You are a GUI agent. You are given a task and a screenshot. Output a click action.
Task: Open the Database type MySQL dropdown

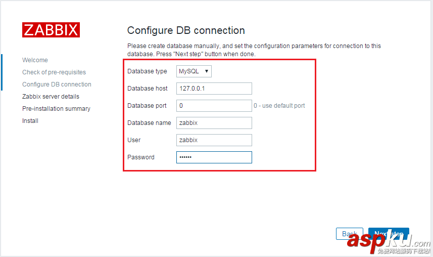pyautogui.click(x=194, y=71)
